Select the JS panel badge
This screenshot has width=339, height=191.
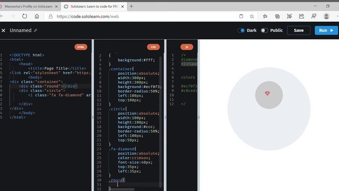click(x=187, y=47)
